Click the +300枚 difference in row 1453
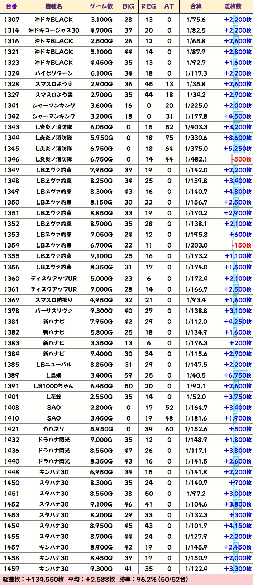This screenshot has width=253, height=585. [x=241, y=515]
